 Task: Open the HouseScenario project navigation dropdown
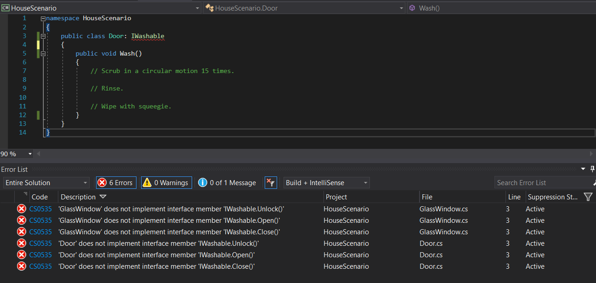click(101, 8)
